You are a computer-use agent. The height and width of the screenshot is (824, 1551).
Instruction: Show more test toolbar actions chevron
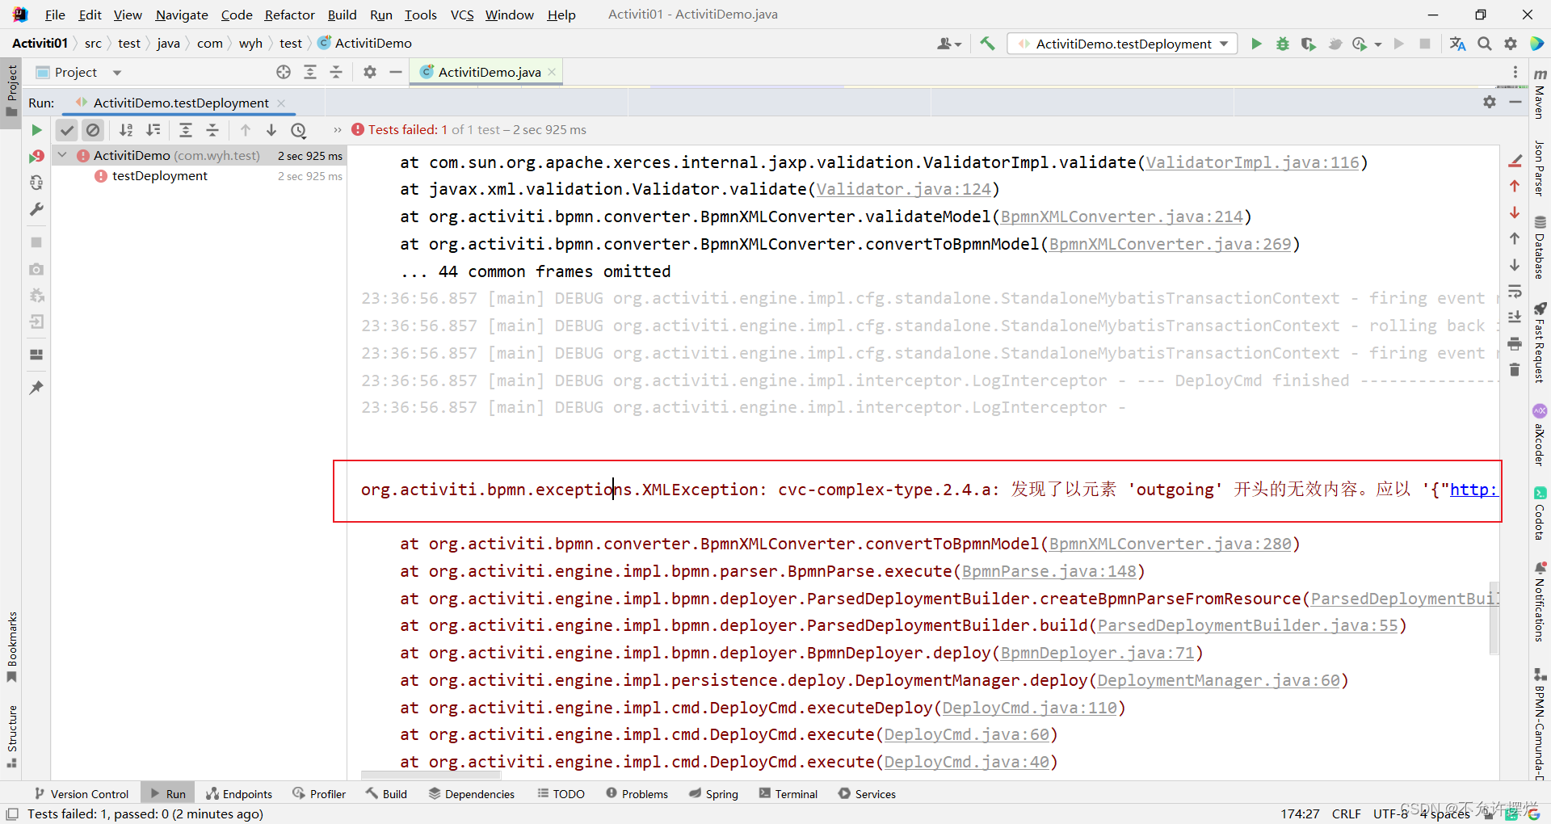pyautogui.click(x=338, y=130)
